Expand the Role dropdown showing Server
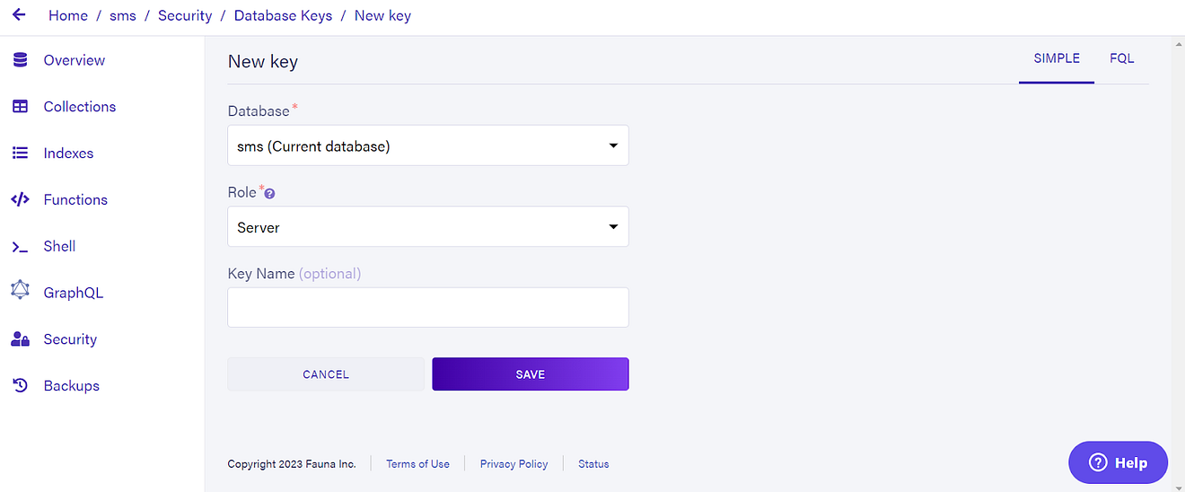Viewport: 1185px width, 492px height. [428, 227]
